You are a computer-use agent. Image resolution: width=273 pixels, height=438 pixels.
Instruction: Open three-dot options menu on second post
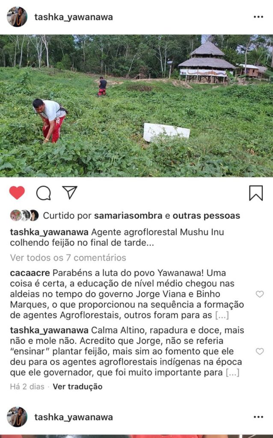258,417
